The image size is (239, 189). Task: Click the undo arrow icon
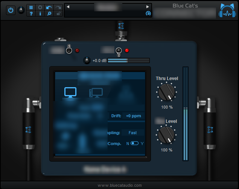pos(49,8)
